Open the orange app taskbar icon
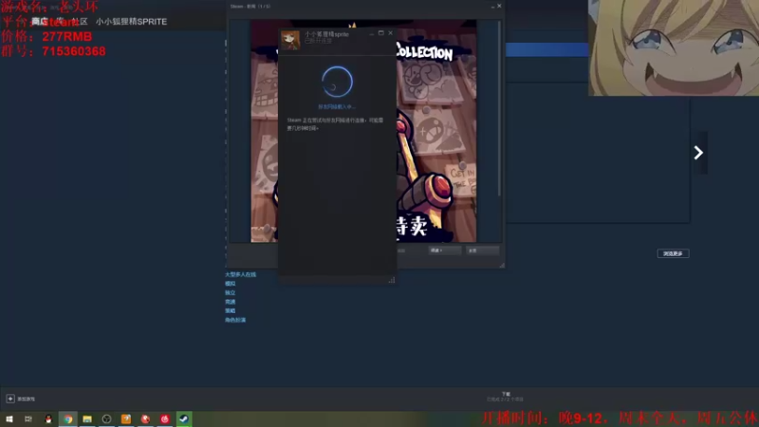Screen dimensions: 759x427 [x=126, y=419]
